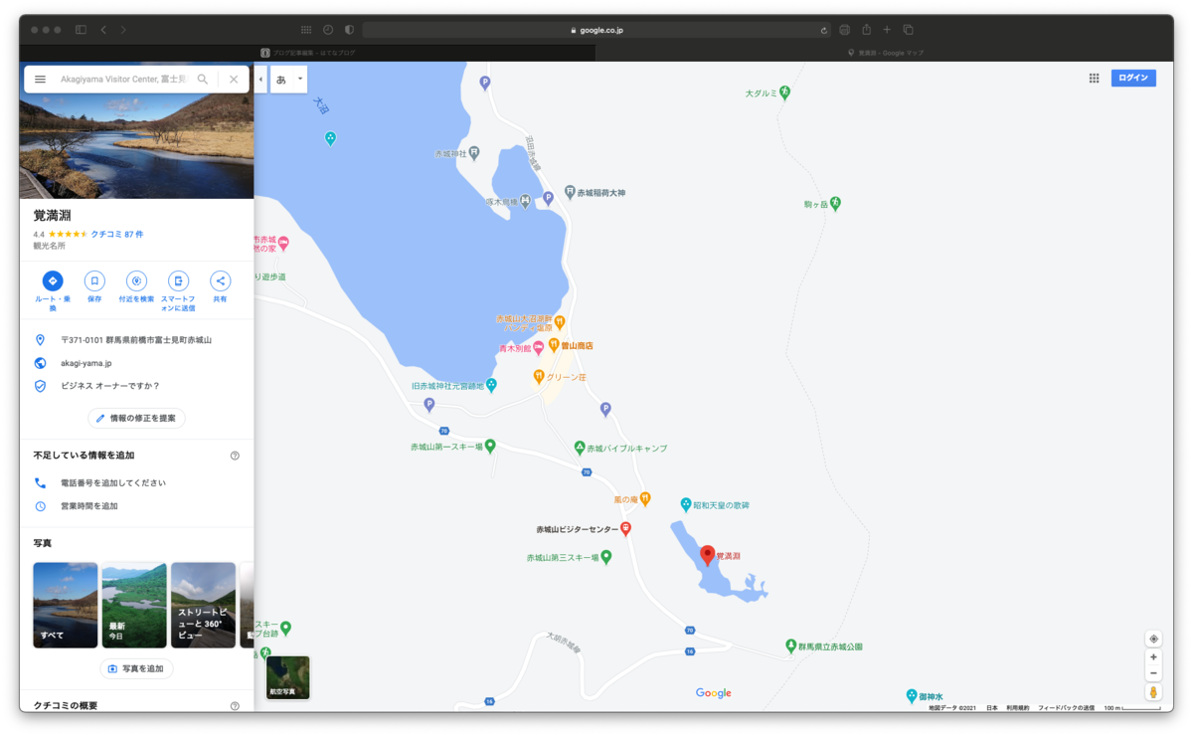1193x736 pixels.
Task: Open the クチコミ 87 件 reviews link
Action: pyautogui.click(x=117, y=234)
